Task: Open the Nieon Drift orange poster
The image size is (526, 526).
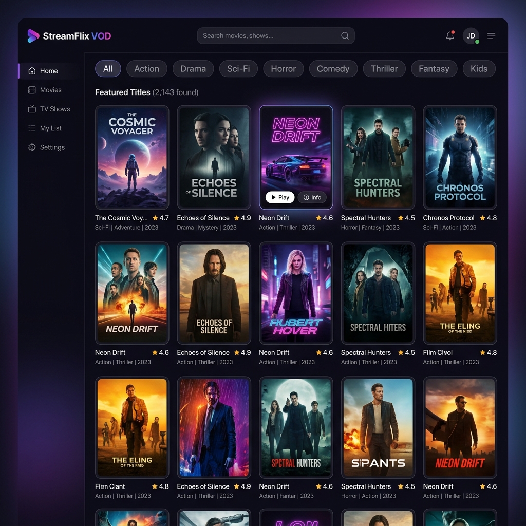Action: [460, 427]
